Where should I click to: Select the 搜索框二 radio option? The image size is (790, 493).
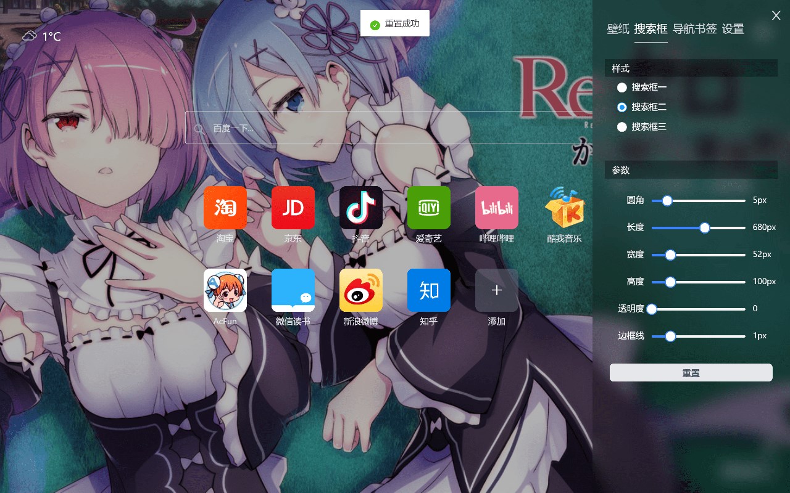[x=622, y=107]
